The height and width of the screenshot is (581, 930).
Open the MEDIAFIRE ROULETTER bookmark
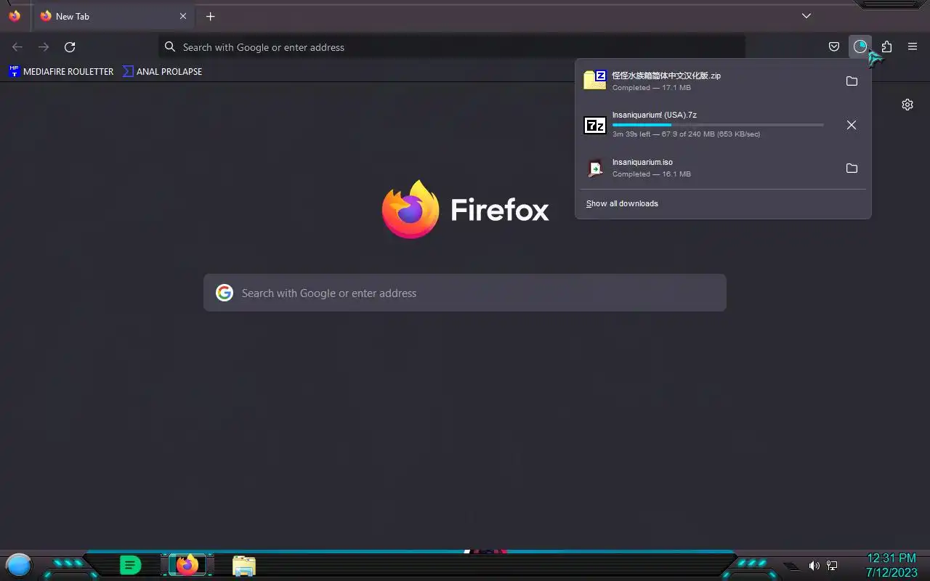[61, 71]
